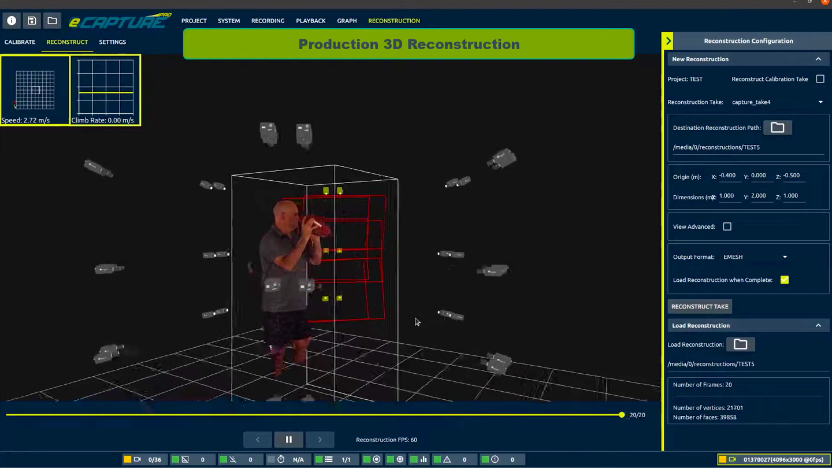Click the frame timeline slider handle
The width and height of the screenshot is (832, 468).
point(622,415)
